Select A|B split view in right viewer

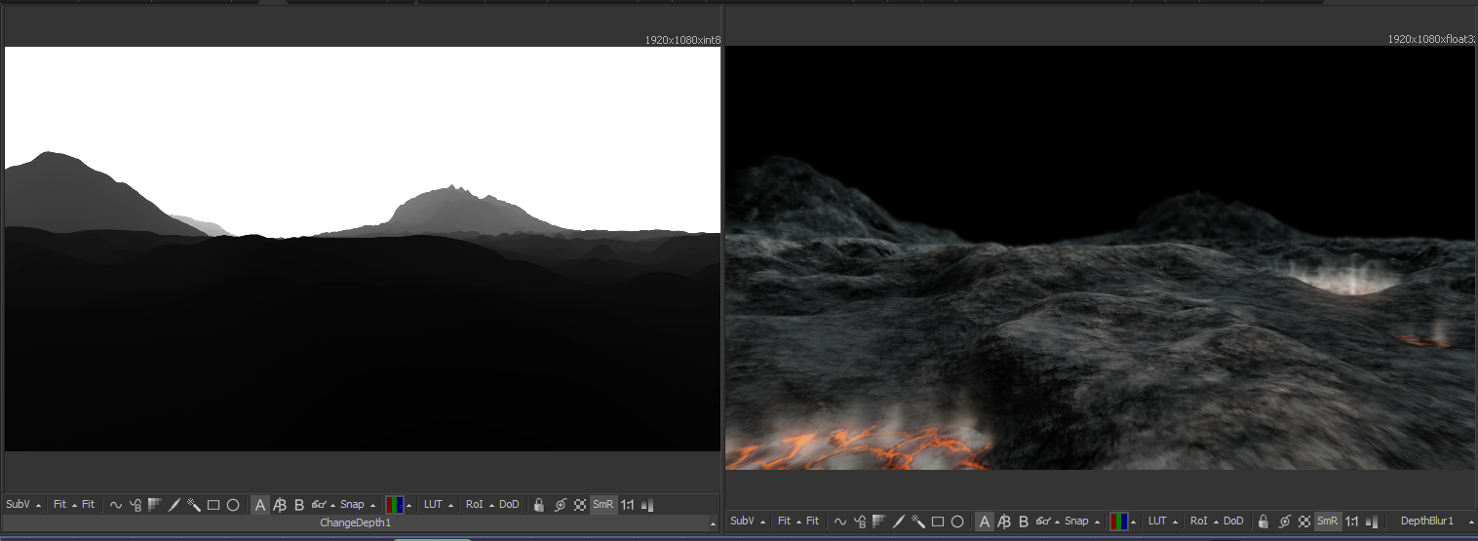pos(1003,522)
